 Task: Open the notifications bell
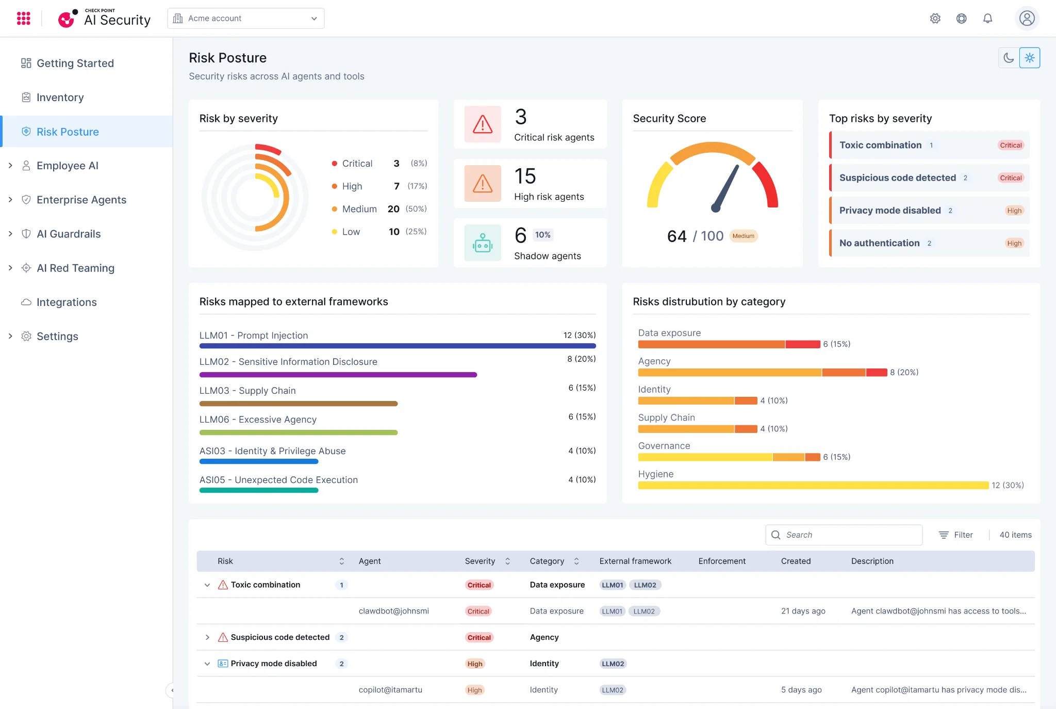[x=988, y=19]
